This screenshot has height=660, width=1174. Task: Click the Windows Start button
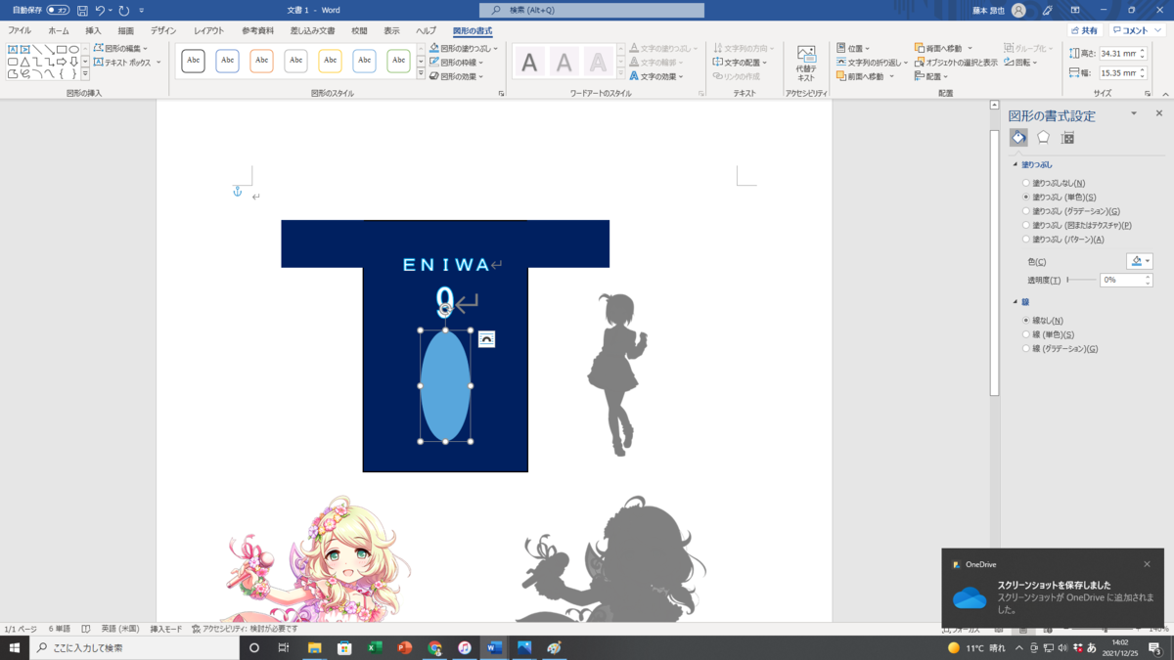[x=15, y=647]
